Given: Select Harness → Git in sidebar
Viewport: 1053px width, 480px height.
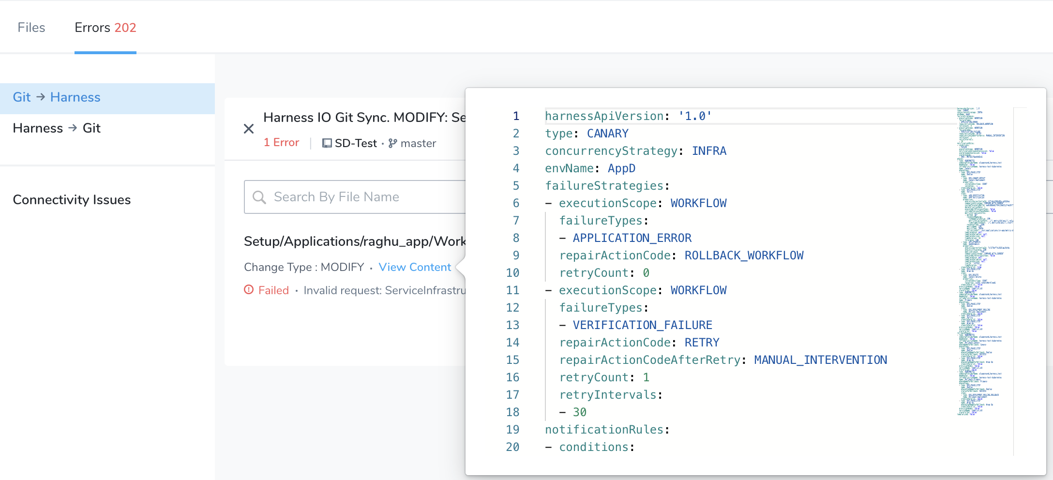Looking at the screenshot, I should 107,128.
